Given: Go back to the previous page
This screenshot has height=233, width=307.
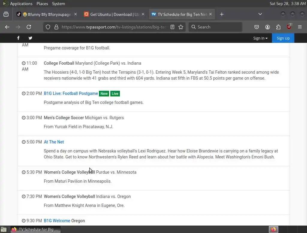Looking at the screenshot, I should [7, 27].
